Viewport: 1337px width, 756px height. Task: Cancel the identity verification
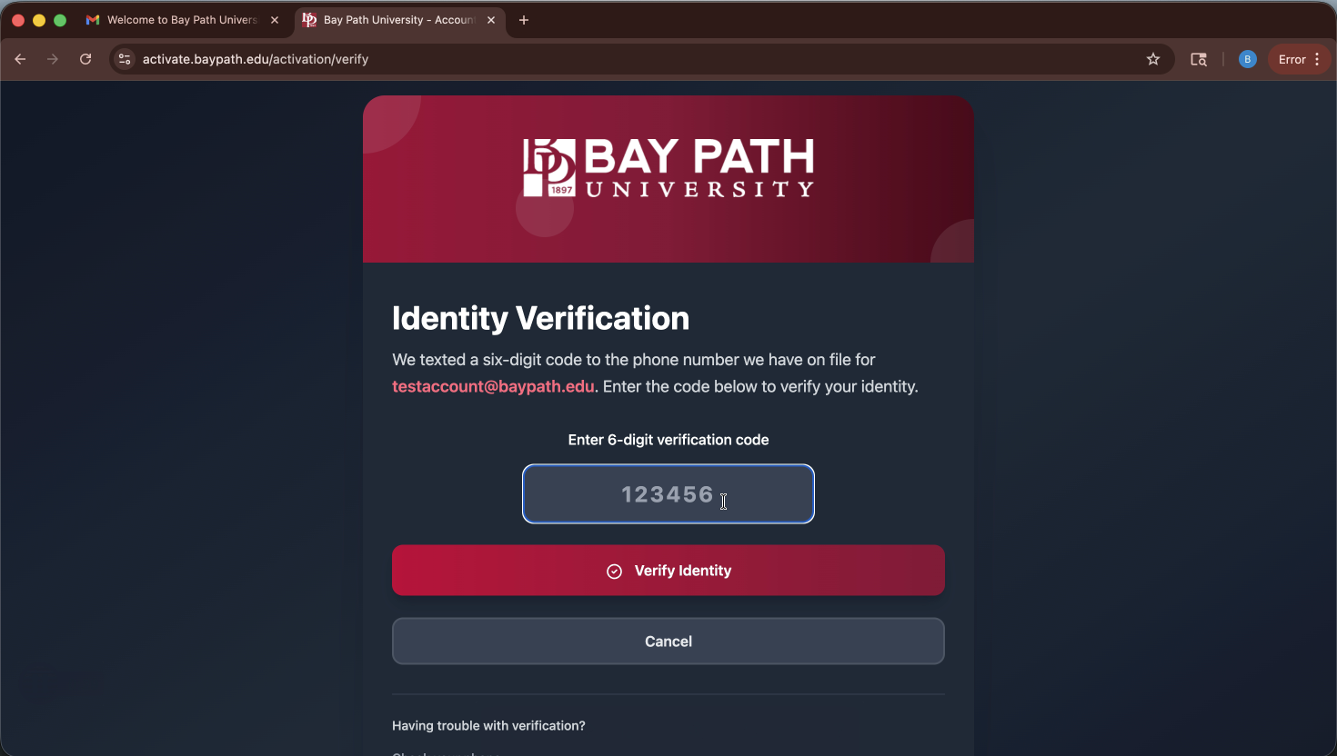coord(668,641)
